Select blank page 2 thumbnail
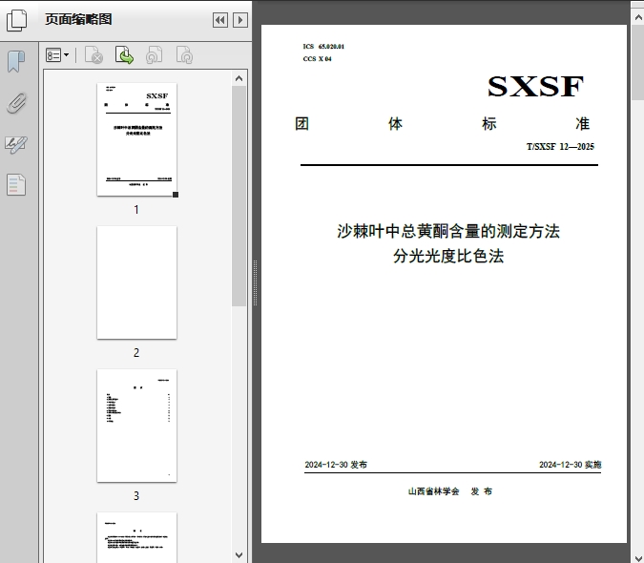644x563 pixels. point(136,282)
